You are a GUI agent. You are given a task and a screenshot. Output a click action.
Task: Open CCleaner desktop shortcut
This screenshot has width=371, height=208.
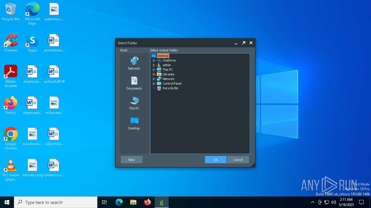click(x=11, y=43)
